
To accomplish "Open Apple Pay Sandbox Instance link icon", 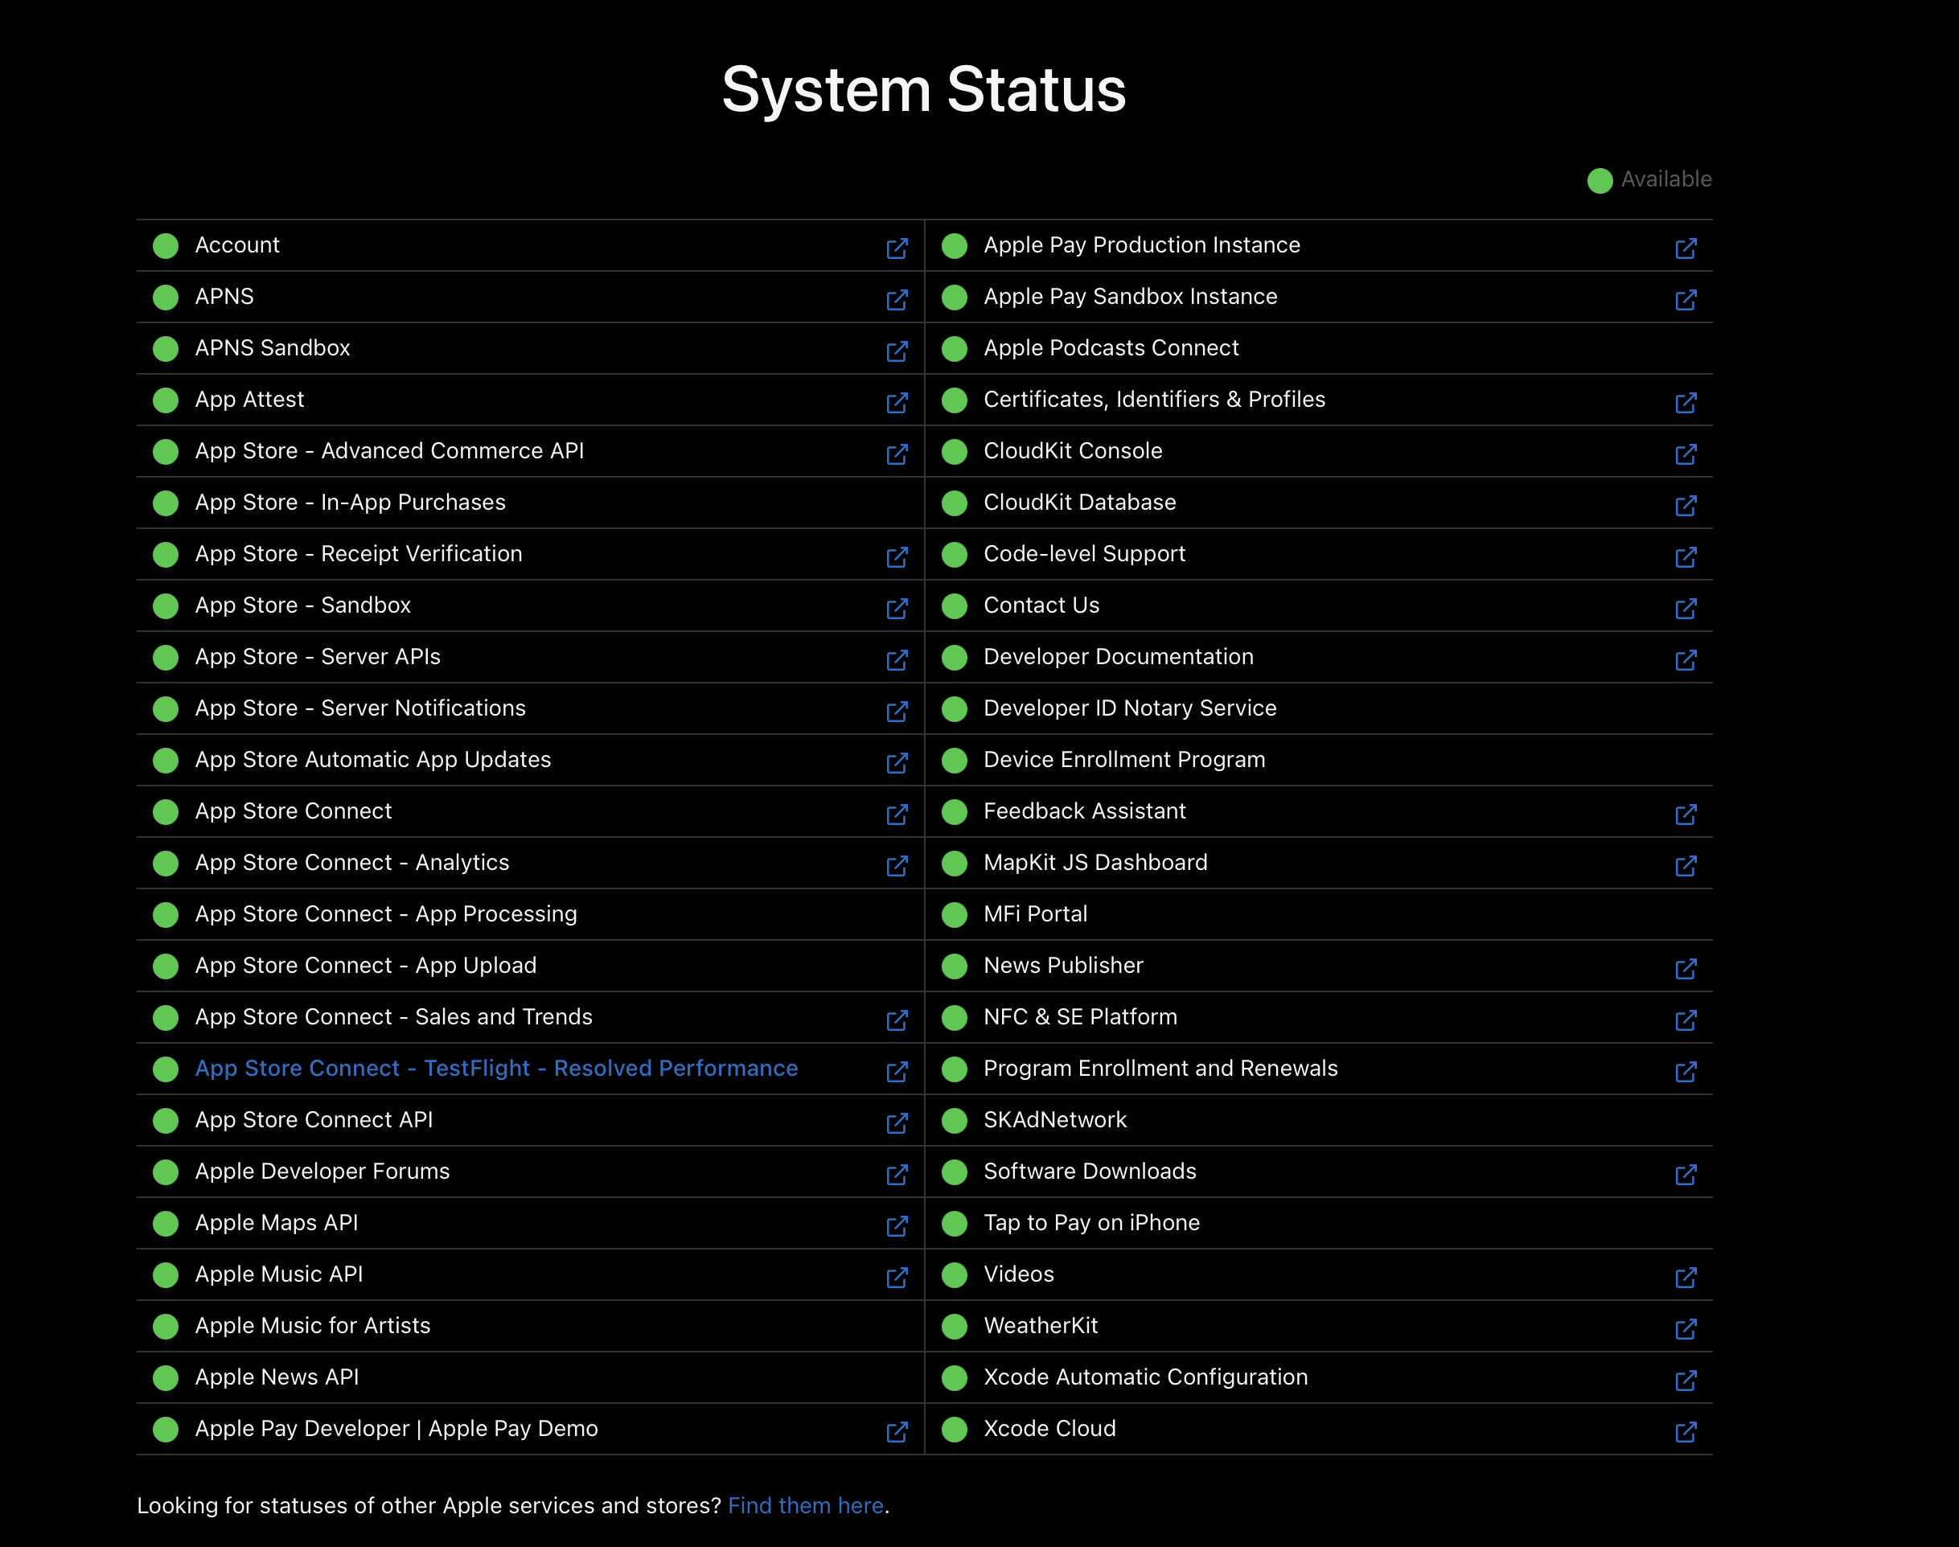I will coord(1686,300).
